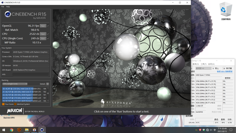Screen dimensions: 236x133
Task: Select ranking entry 22 AMD Ryzen 7 4800H
Action: (24, 95)
